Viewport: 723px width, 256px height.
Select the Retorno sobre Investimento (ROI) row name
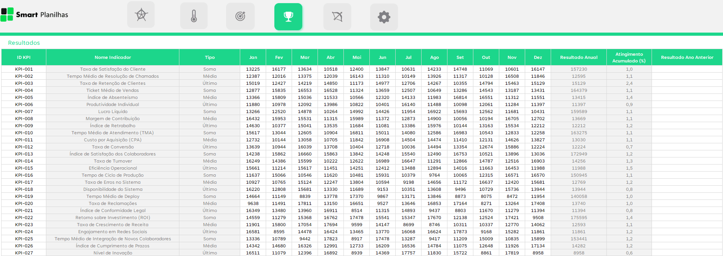pos(113,218)
